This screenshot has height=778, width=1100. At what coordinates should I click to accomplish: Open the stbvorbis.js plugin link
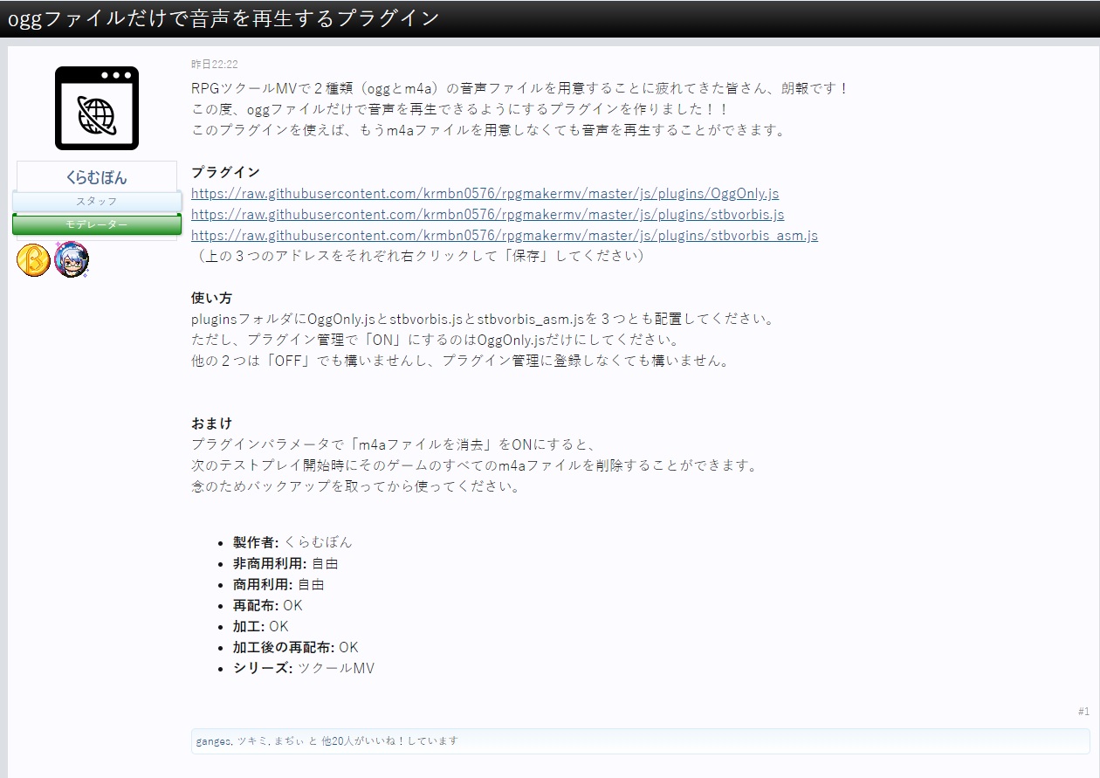488,214
